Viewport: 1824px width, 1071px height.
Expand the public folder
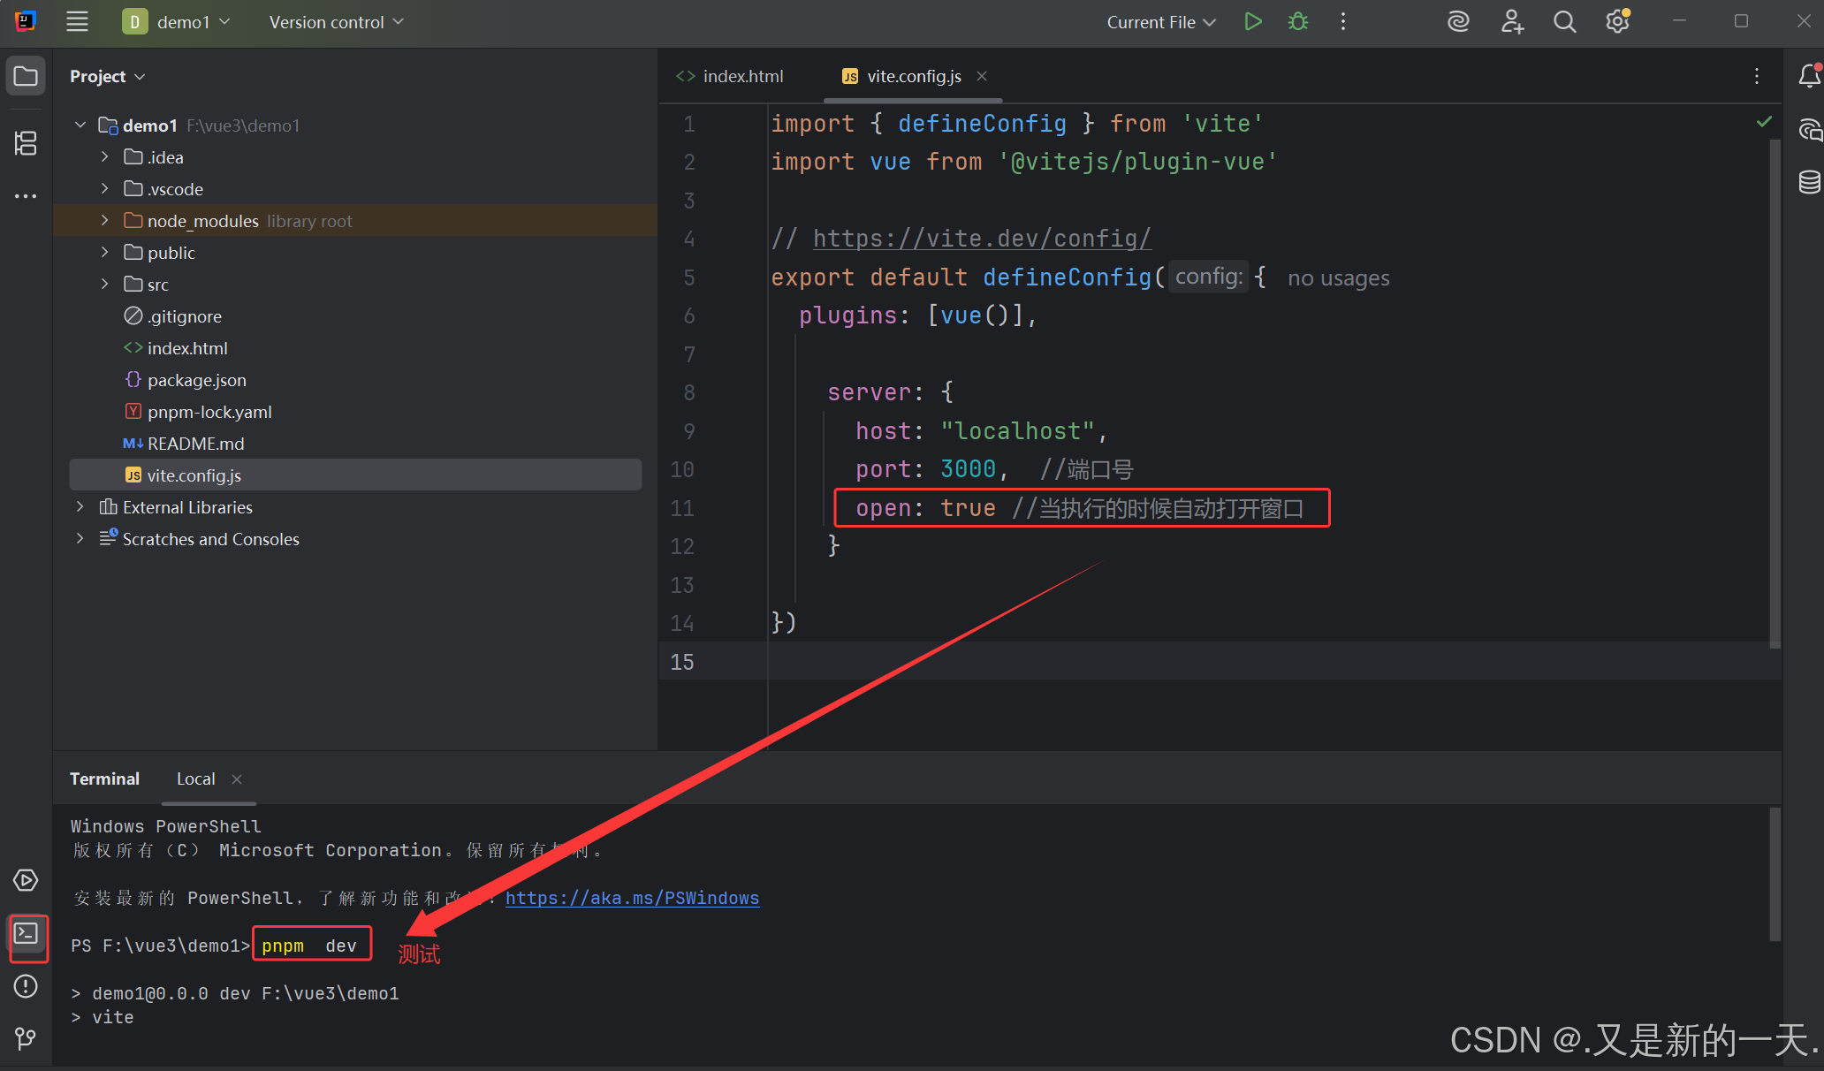[104, 253]
